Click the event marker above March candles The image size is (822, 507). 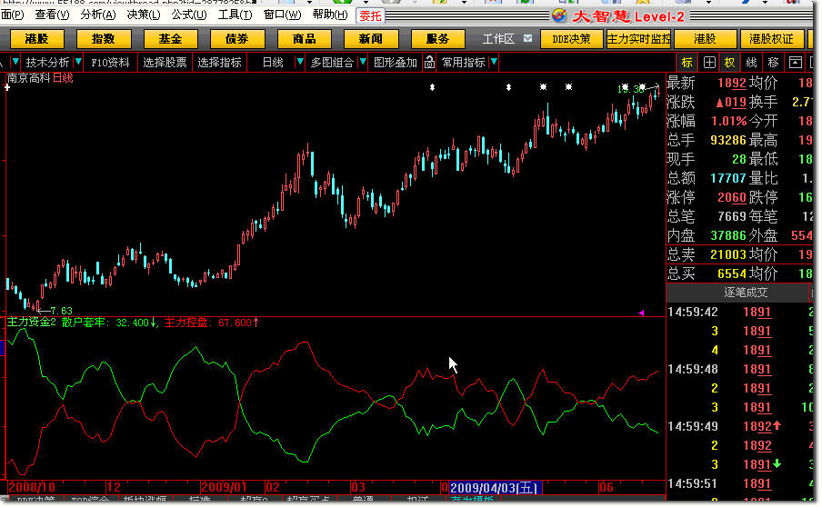click(x=433, y=87)
